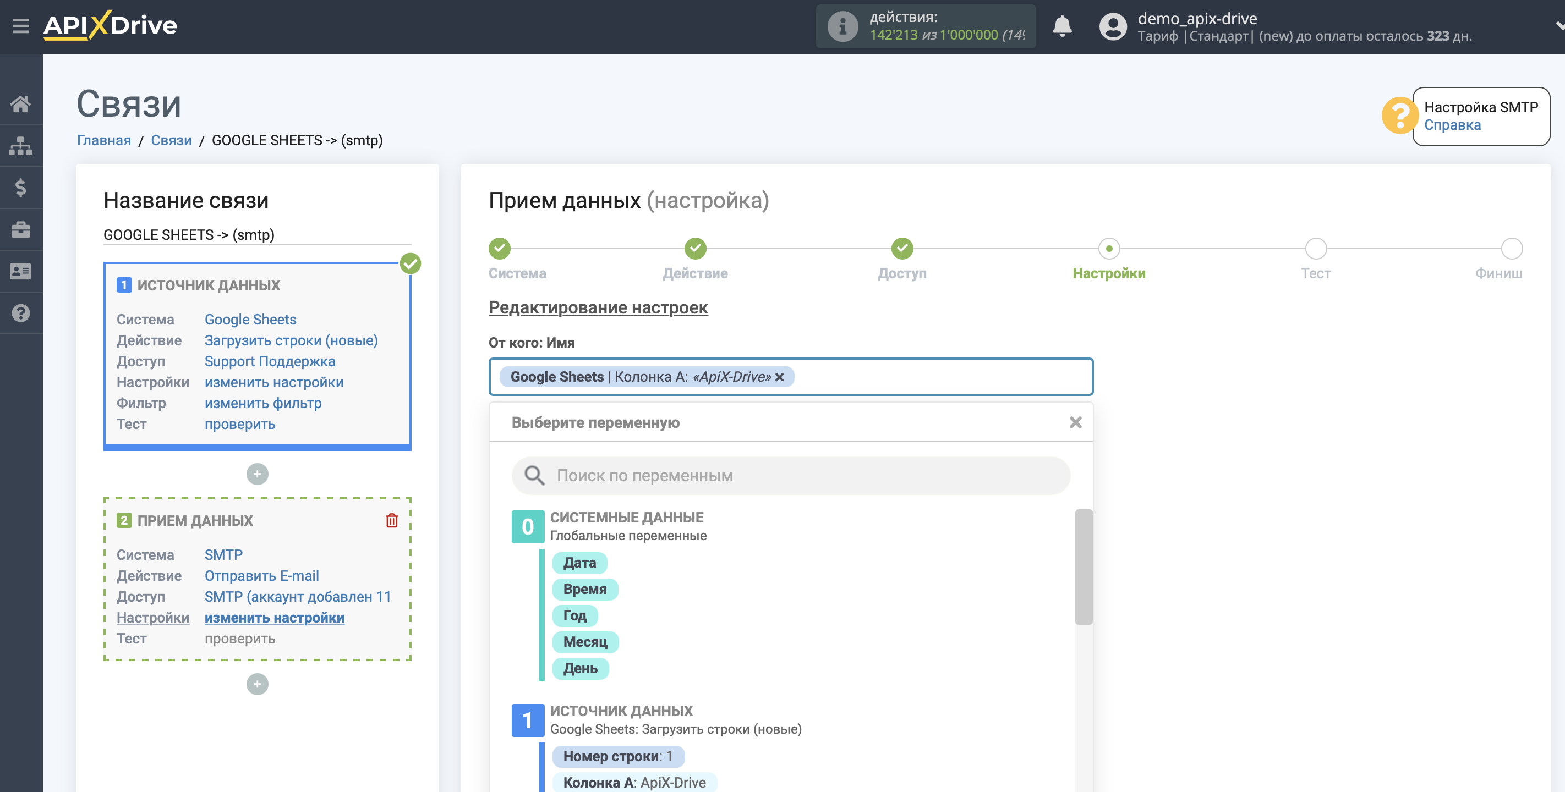Go to the Действие step
Image resolution: width=1565 pixels, height=792 pixels.
[695, 249]
